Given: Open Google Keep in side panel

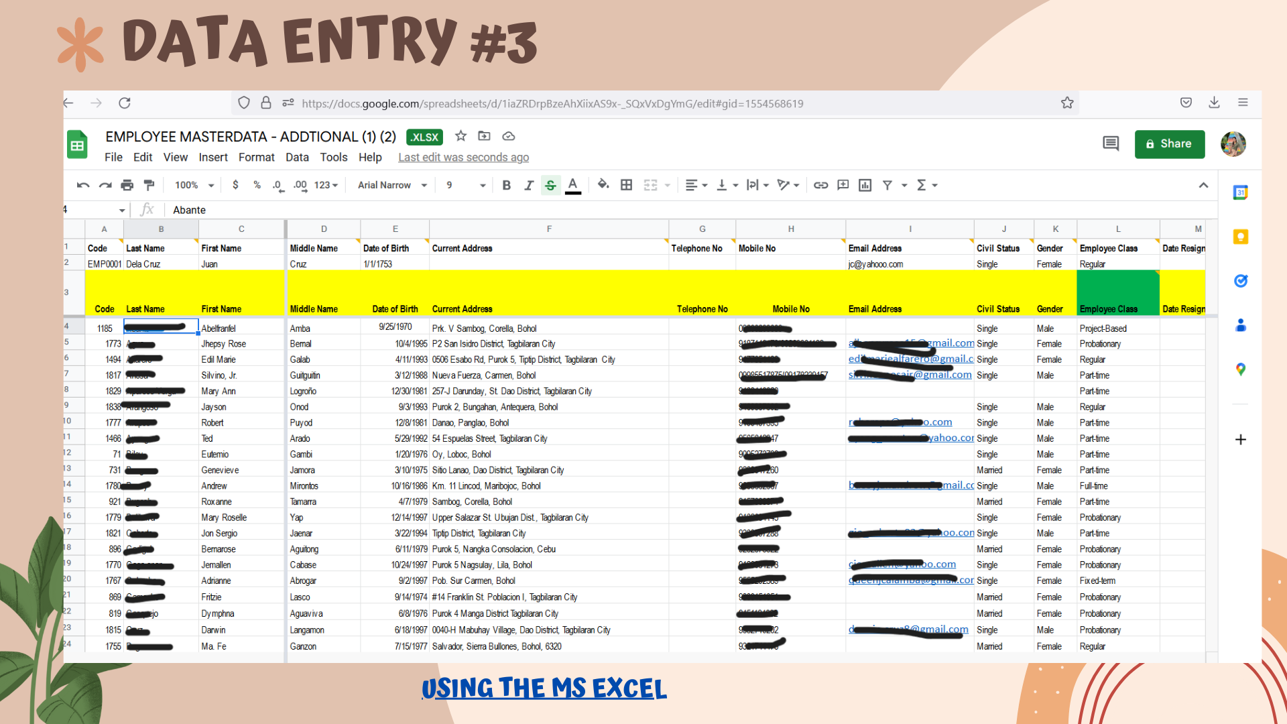Looking at the screenshot, I should point(1240,237).
